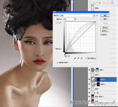Click the OK button in Curves dialog
This screenshot has width=118, height=107.
pos(105,16)
